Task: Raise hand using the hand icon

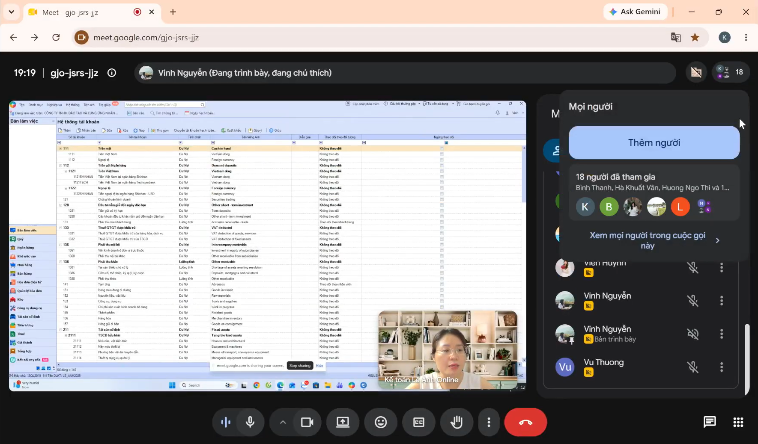Action: [x=457, y=422]
